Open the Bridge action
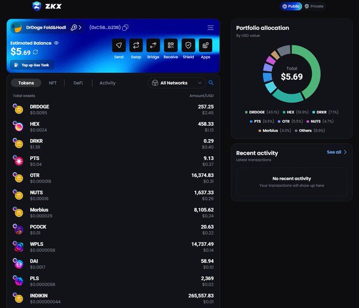This screenshot has width=359, height=308. [153, 45]
